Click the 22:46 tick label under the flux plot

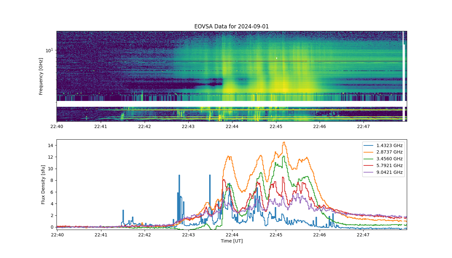pos(320,235)
